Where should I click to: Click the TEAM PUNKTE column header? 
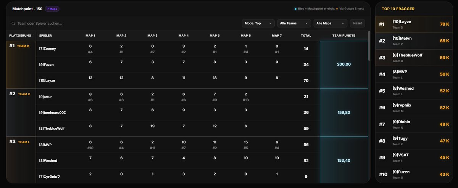pyautogui.click(x=343, y=35)
